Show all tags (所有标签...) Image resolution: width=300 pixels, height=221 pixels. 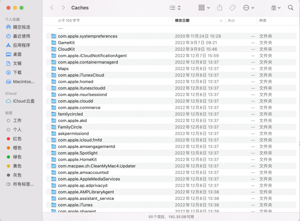click(x=20, y=184)
